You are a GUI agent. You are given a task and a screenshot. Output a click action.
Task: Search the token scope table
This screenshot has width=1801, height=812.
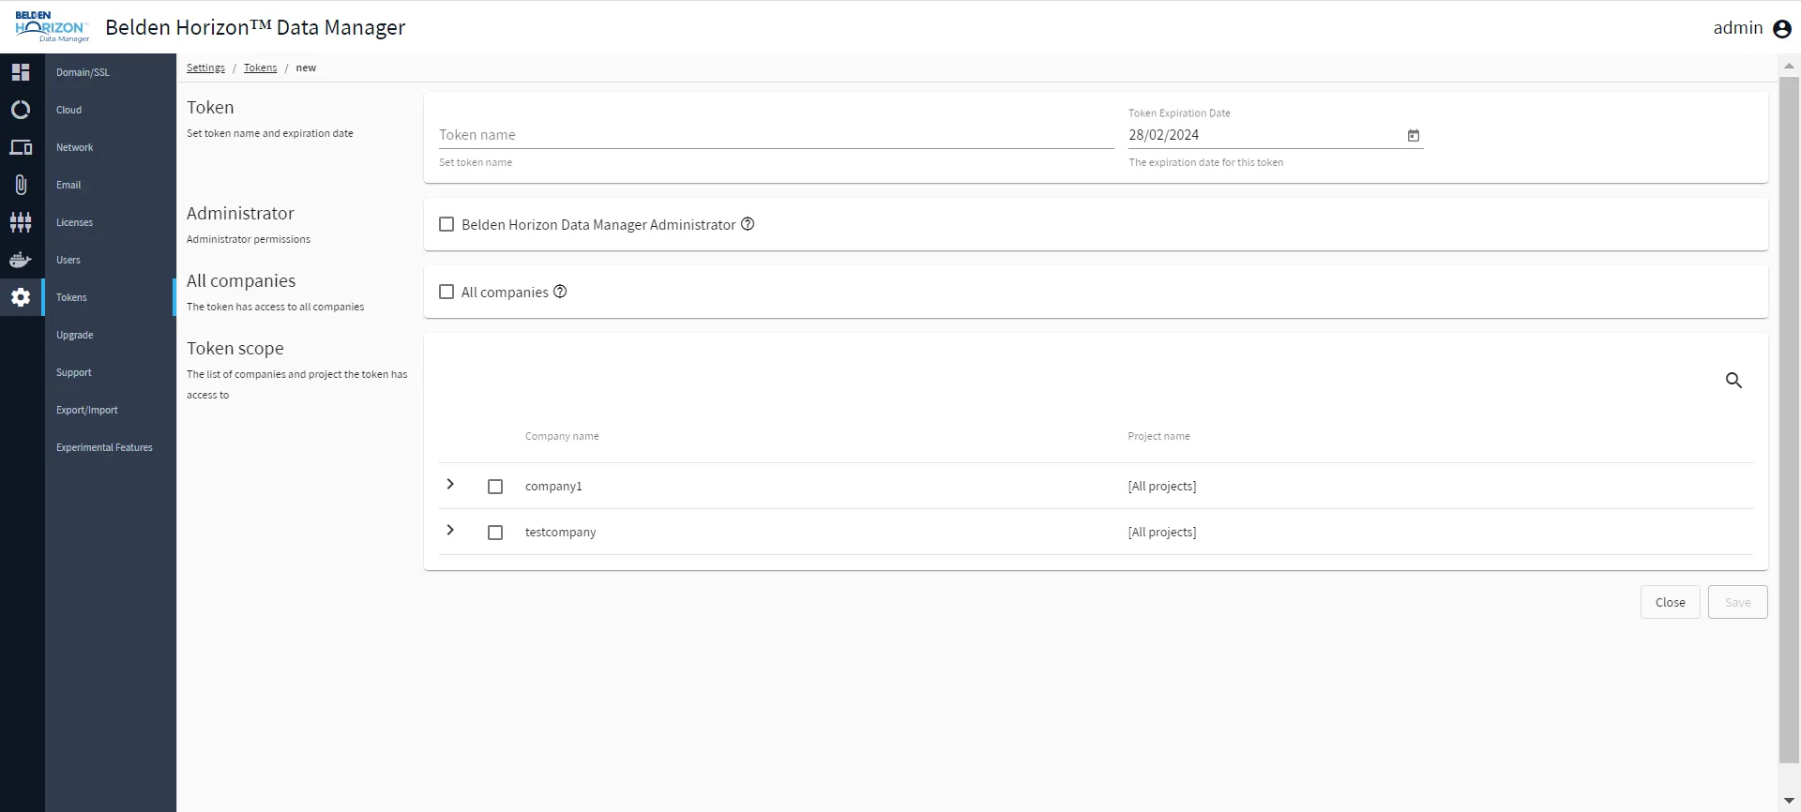pyautogui.click(x=1733, y=381)
